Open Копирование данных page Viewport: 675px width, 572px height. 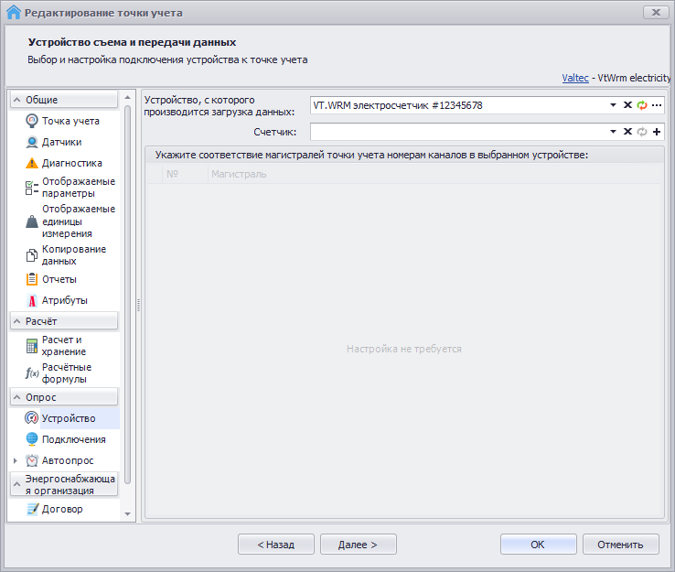(73, 254)
